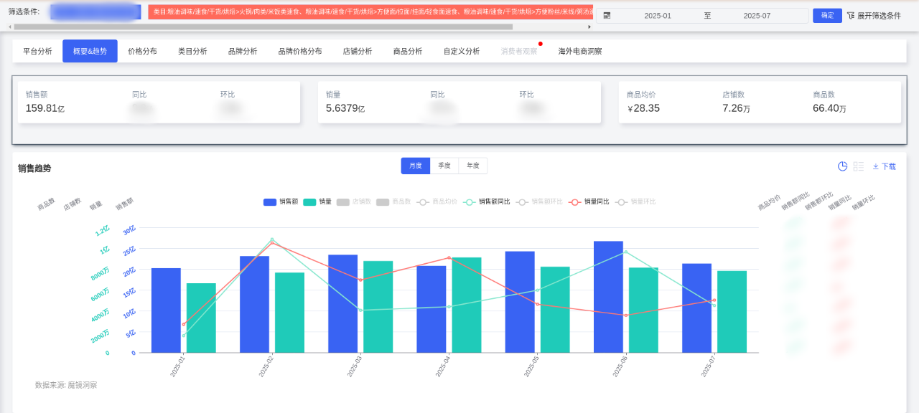This screenshot has width=919, height=413.
Task: Open the end month 2025-07 picker
Action: pos(756,16)
